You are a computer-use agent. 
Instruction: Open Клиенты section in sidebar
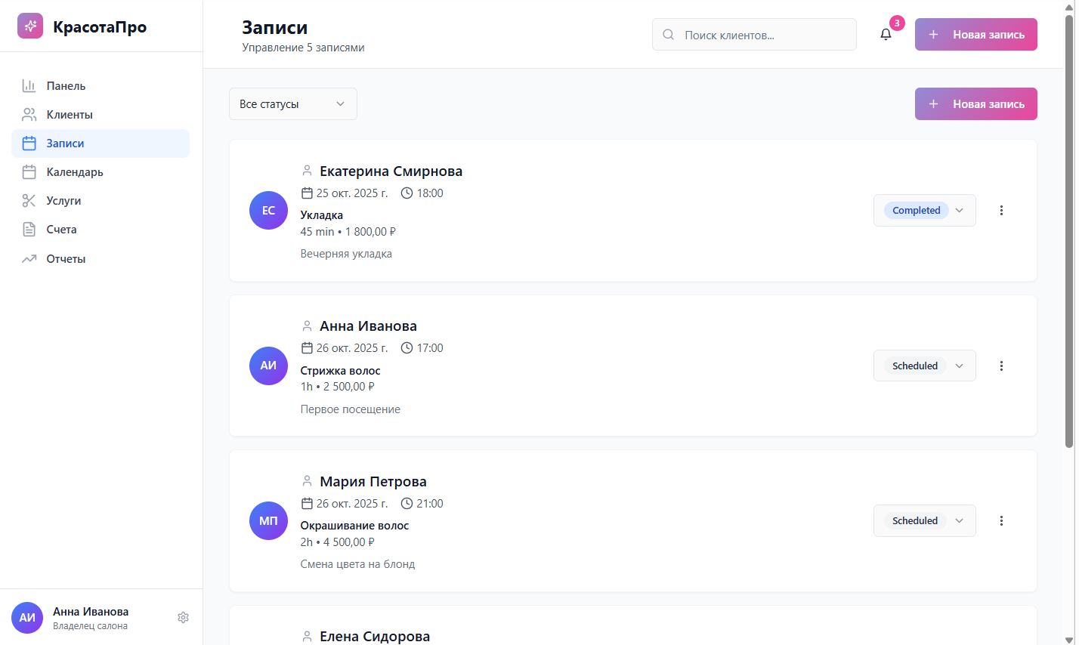click(70, 115)
